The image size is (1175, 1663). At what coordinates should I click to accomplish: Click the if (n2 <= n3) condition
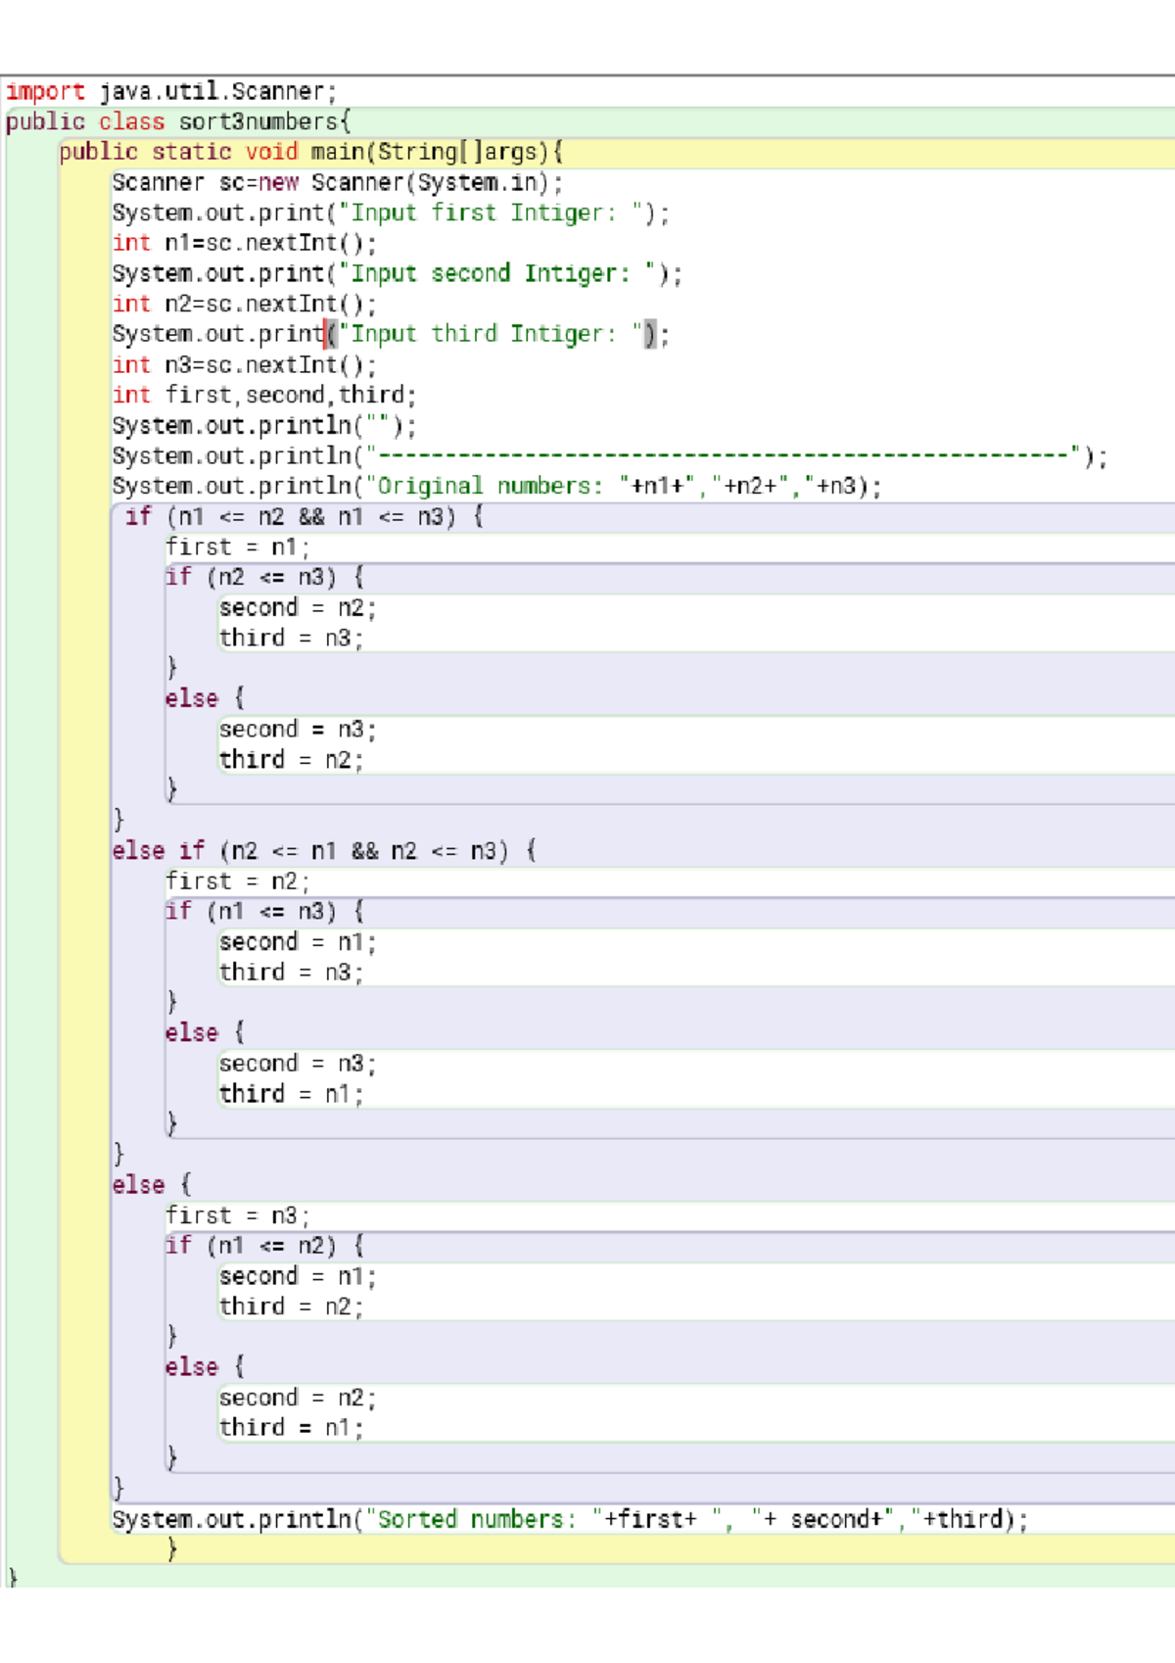tap(264, 578)
